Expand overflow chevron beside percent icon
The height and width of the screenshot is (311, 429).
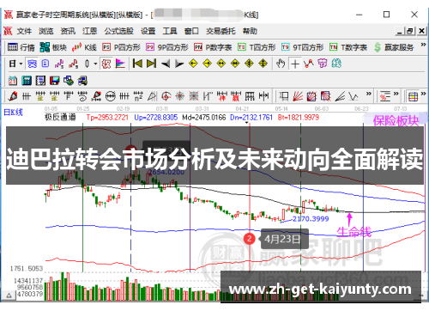click(396, 94)
